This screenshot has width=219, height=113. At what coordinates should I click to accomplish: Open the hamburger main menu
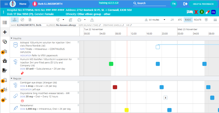click(6, 4)
